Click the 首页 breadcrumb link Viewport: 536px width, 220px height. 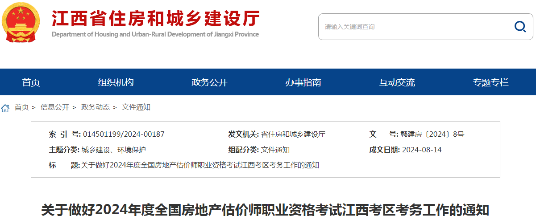click(21, 107)
